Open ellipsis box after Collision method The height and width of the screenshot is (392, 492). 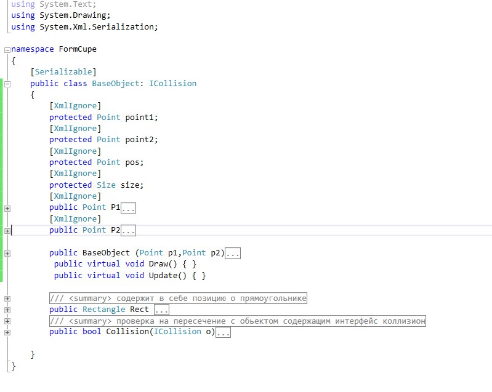click(223, 332)
